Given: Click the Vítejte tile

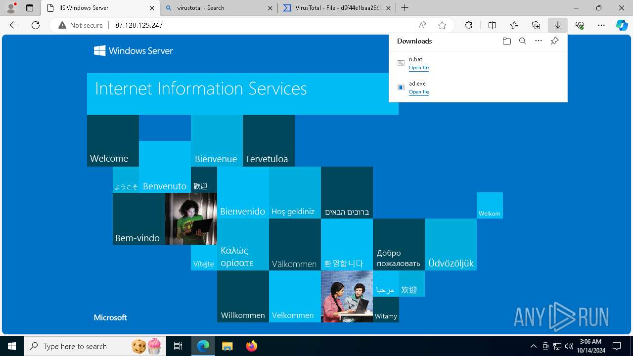Looking at the screenshot, I should pos(204,258).
